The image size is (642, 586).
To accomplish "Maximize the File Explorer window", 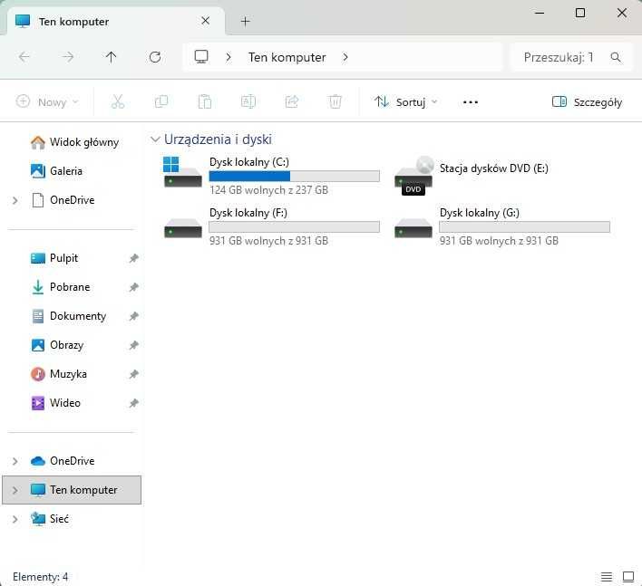I will (579, 13).
